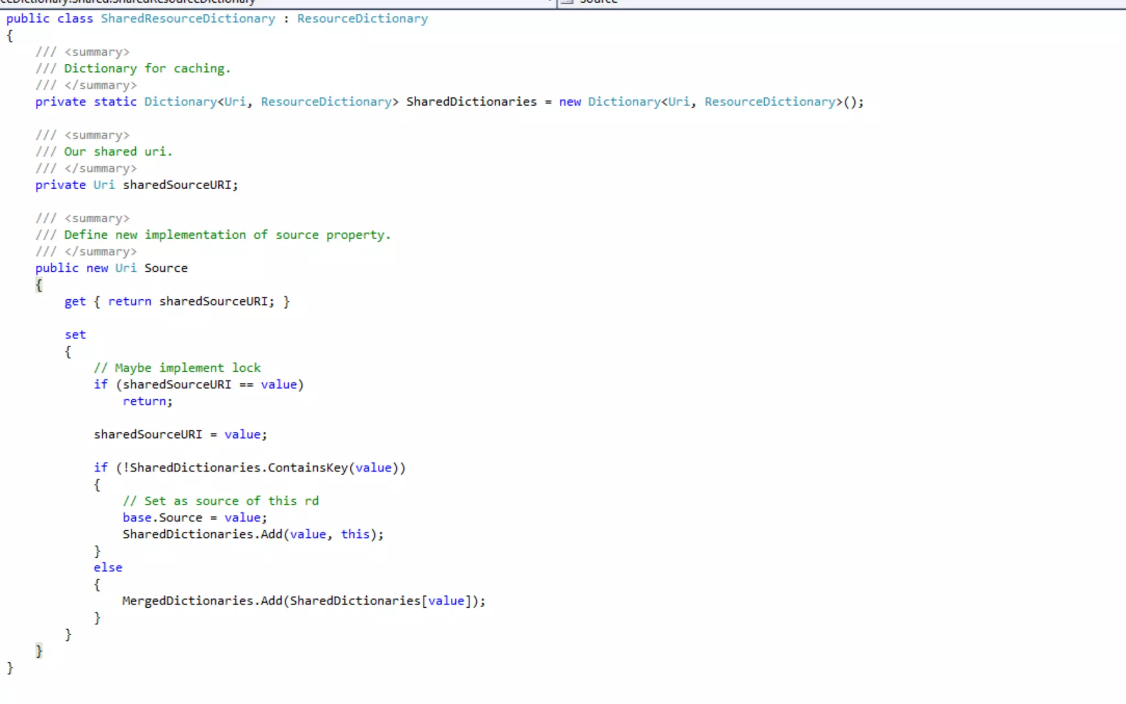The image size is (1126, 704).
Task: Click the line 'sharedSourceURI = value;'
Action: click(x=180, y=435)
